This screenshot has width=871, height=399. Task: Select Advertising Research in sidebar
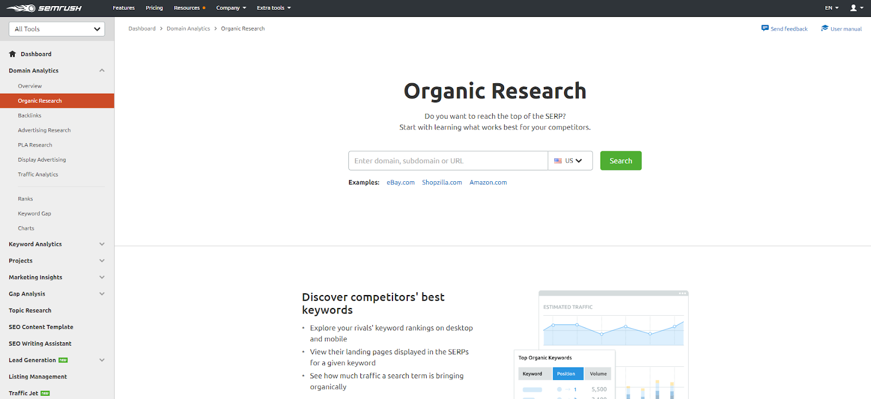[44, 130]
